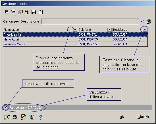Click the floppy disk save icon

34,12
